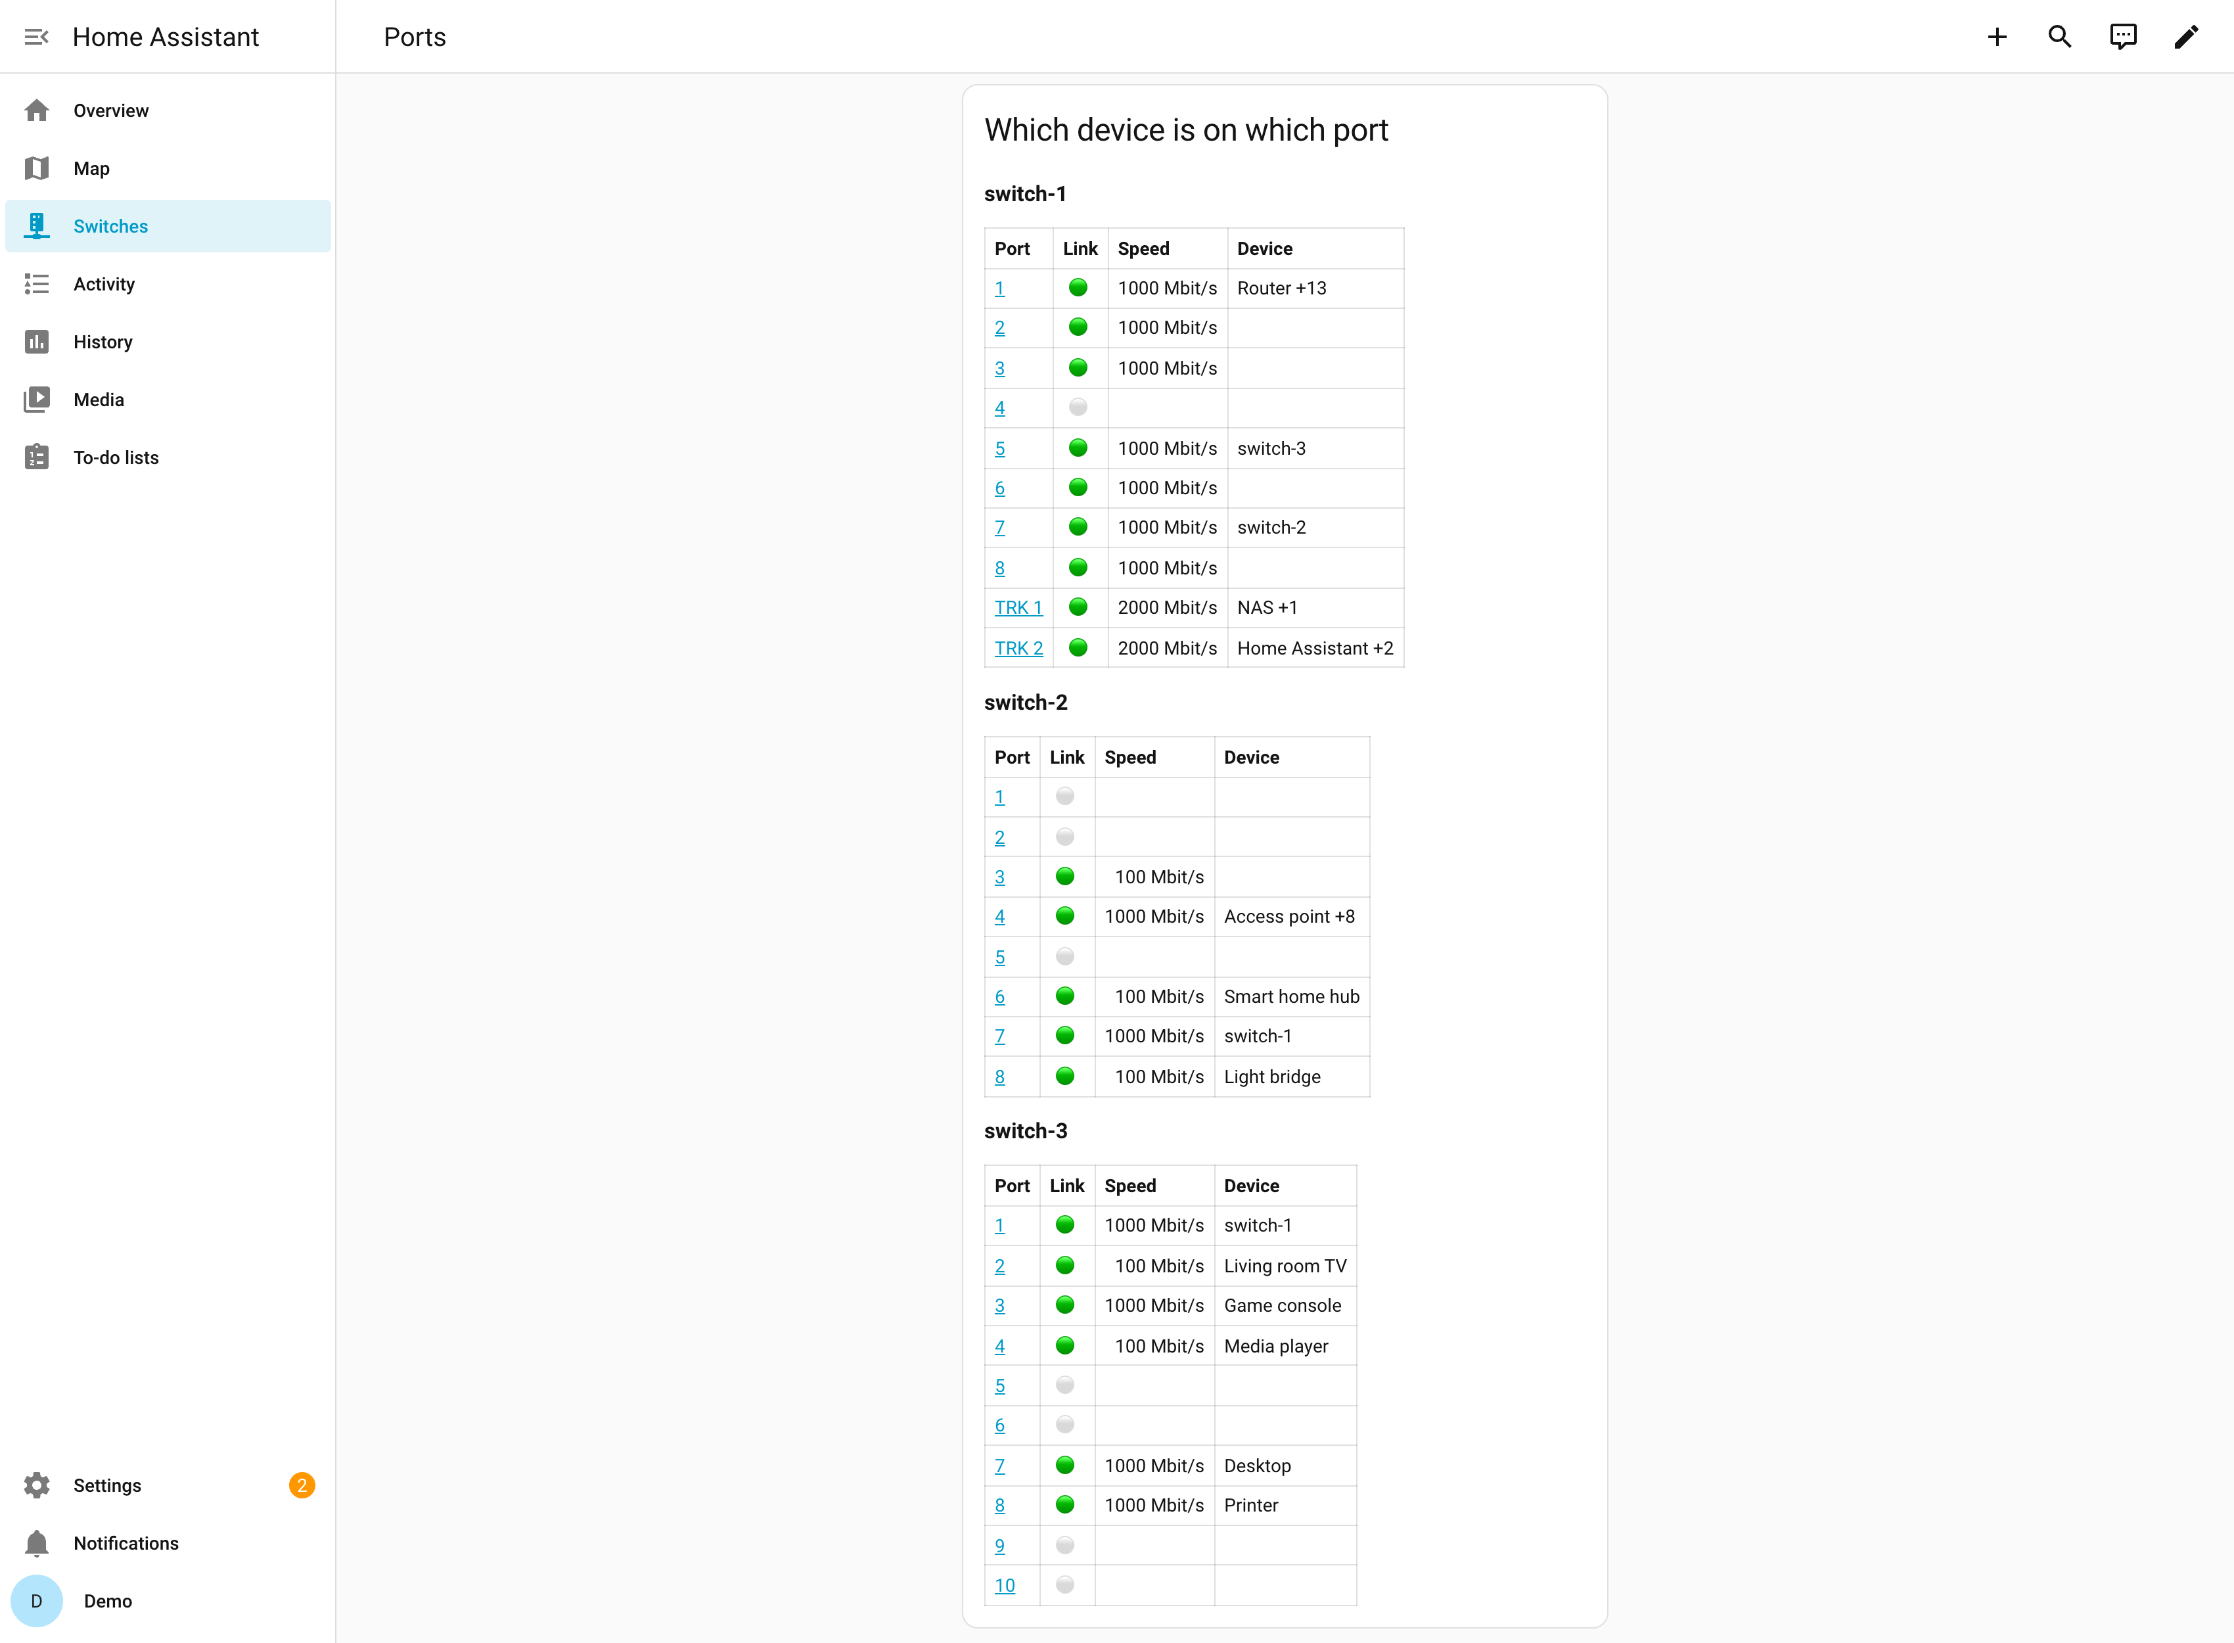Go to the Overview menu item

click(168, 110)
